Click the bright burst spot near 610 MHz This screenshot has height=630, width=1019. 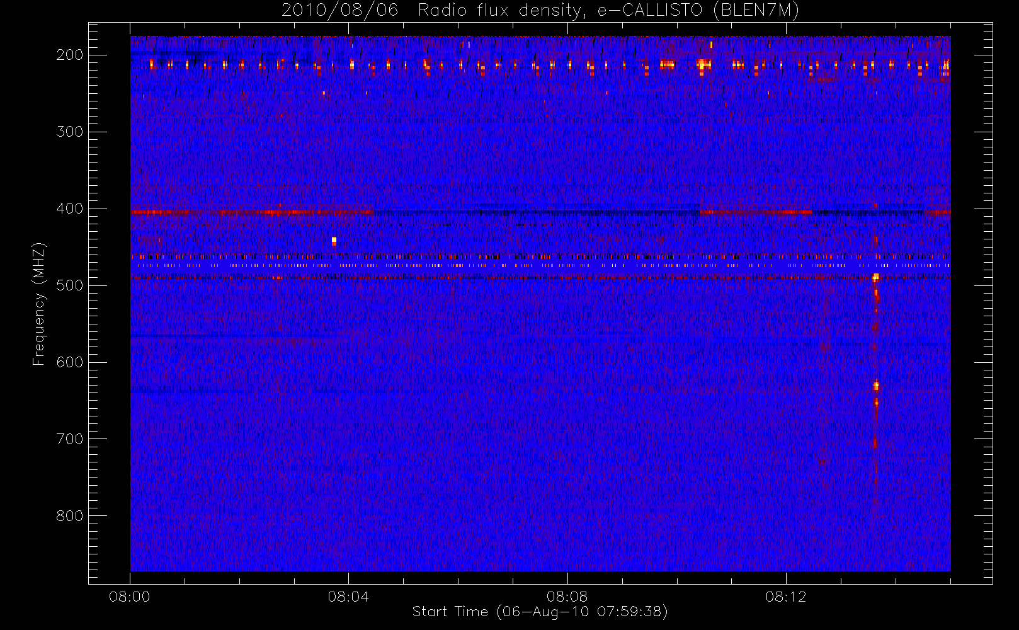[x=875, y=386]
